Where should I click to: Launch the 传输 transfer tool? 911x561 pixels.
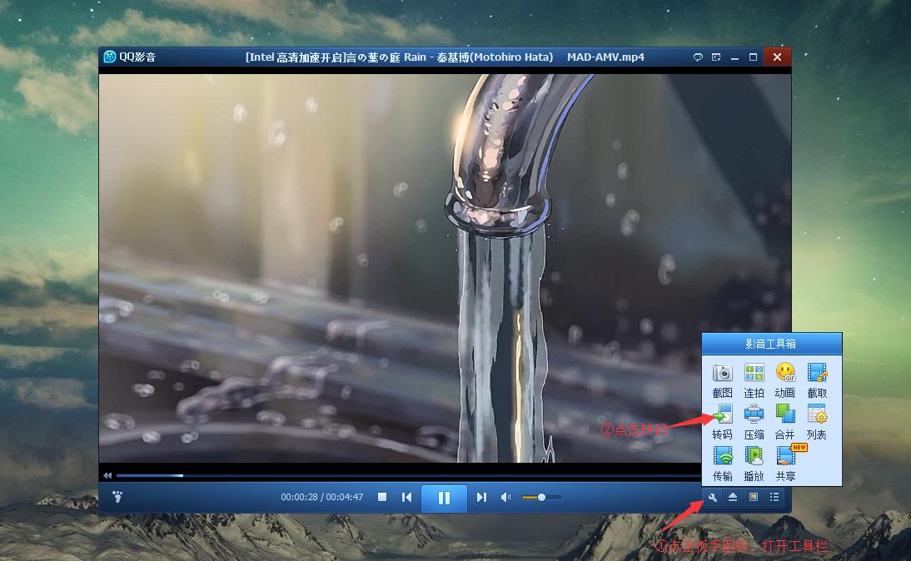(722, 456)
